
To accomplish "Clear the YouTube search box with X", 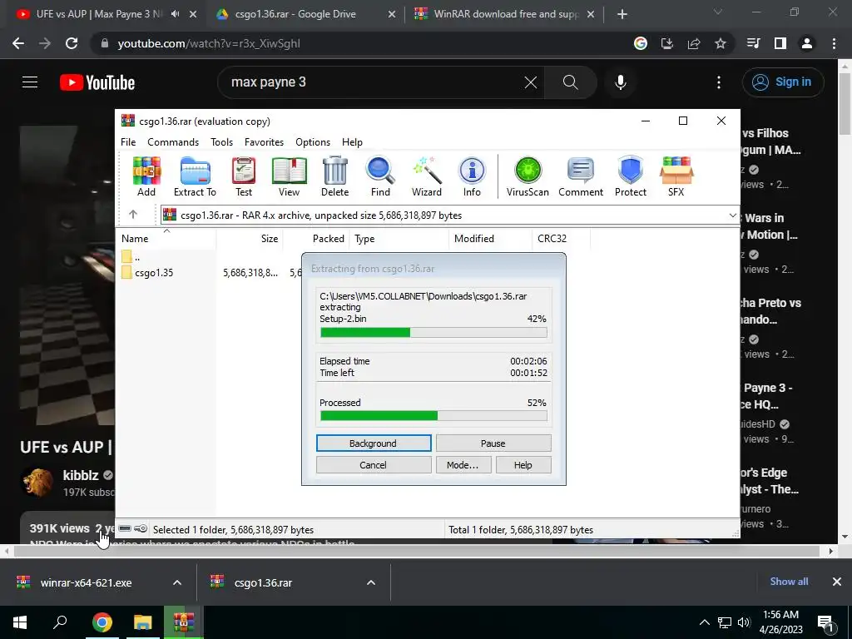I will click(x=530, y=82).
